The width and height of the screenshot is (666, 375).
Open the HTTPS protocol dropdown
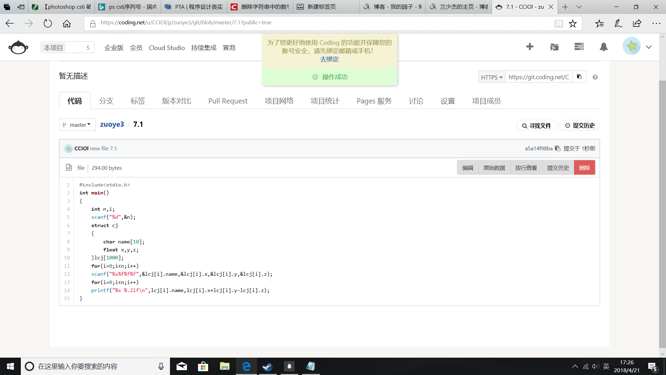coord(492,77)
